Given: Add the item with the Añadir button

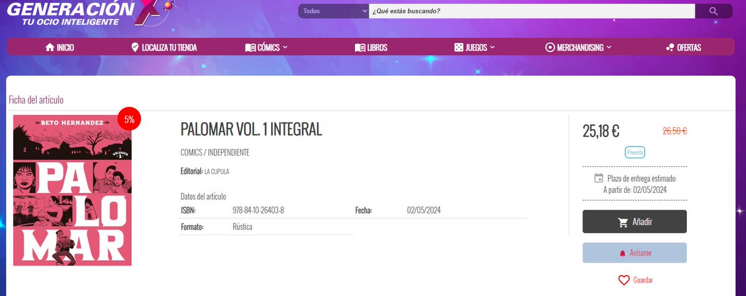Looking at the screenshot, I should click(x=635, y=222).
